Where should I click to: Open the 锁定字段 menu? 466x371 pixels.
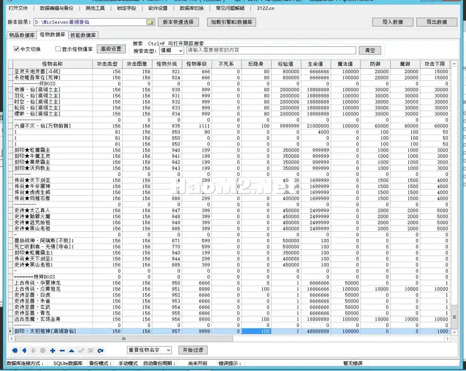127,8
